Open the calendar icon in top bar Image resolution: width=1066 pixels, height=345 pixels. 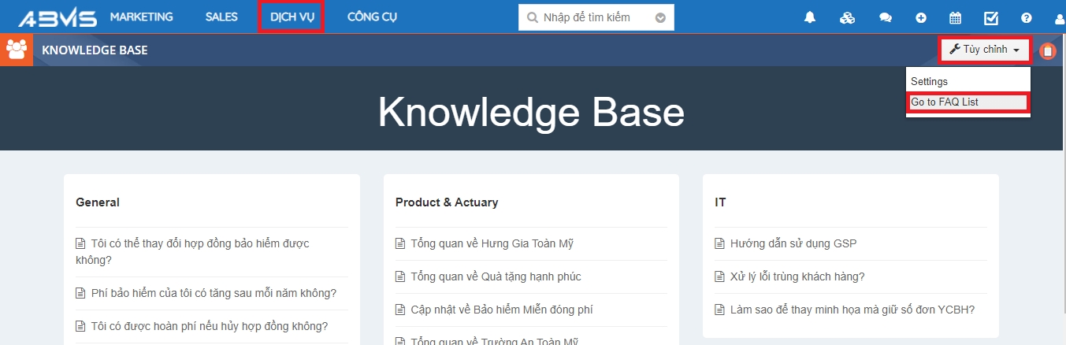955,17
